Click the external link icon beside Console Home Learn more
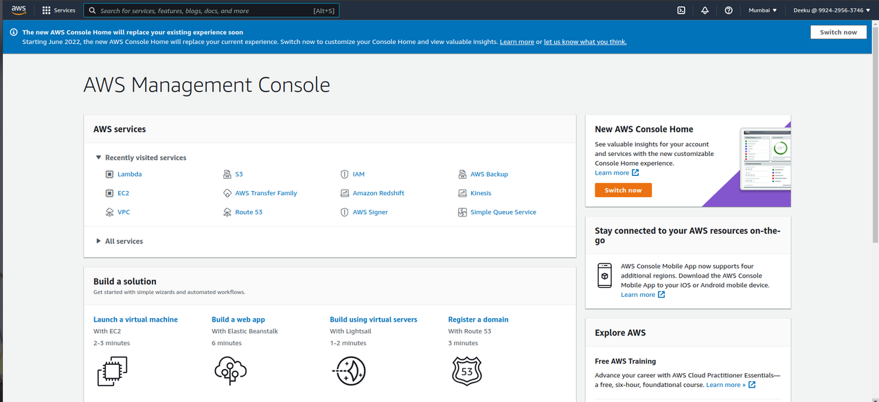This screenshot has height=402, width=879. click(x=635, y=173)
